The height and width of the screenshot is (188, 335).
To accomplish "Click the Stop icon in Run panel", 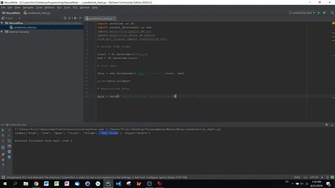I will (x=3, y=135).
